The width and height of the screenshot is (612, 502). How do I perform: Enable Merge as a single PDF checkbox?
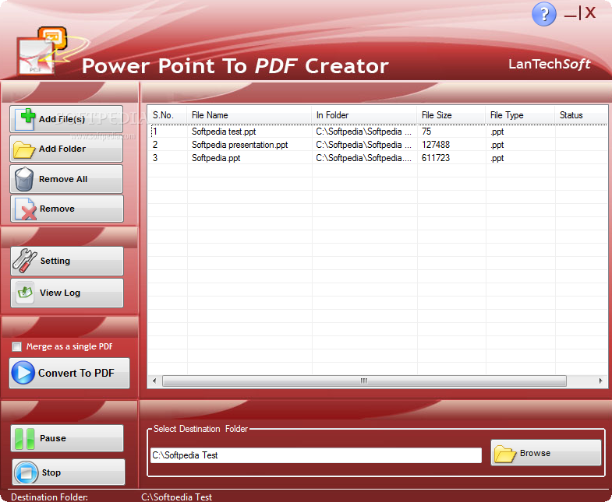tap(17, 346)
